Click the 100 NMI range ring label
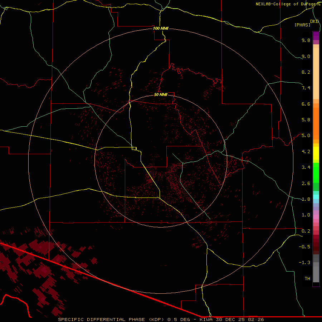 click(x=161, y=28)
